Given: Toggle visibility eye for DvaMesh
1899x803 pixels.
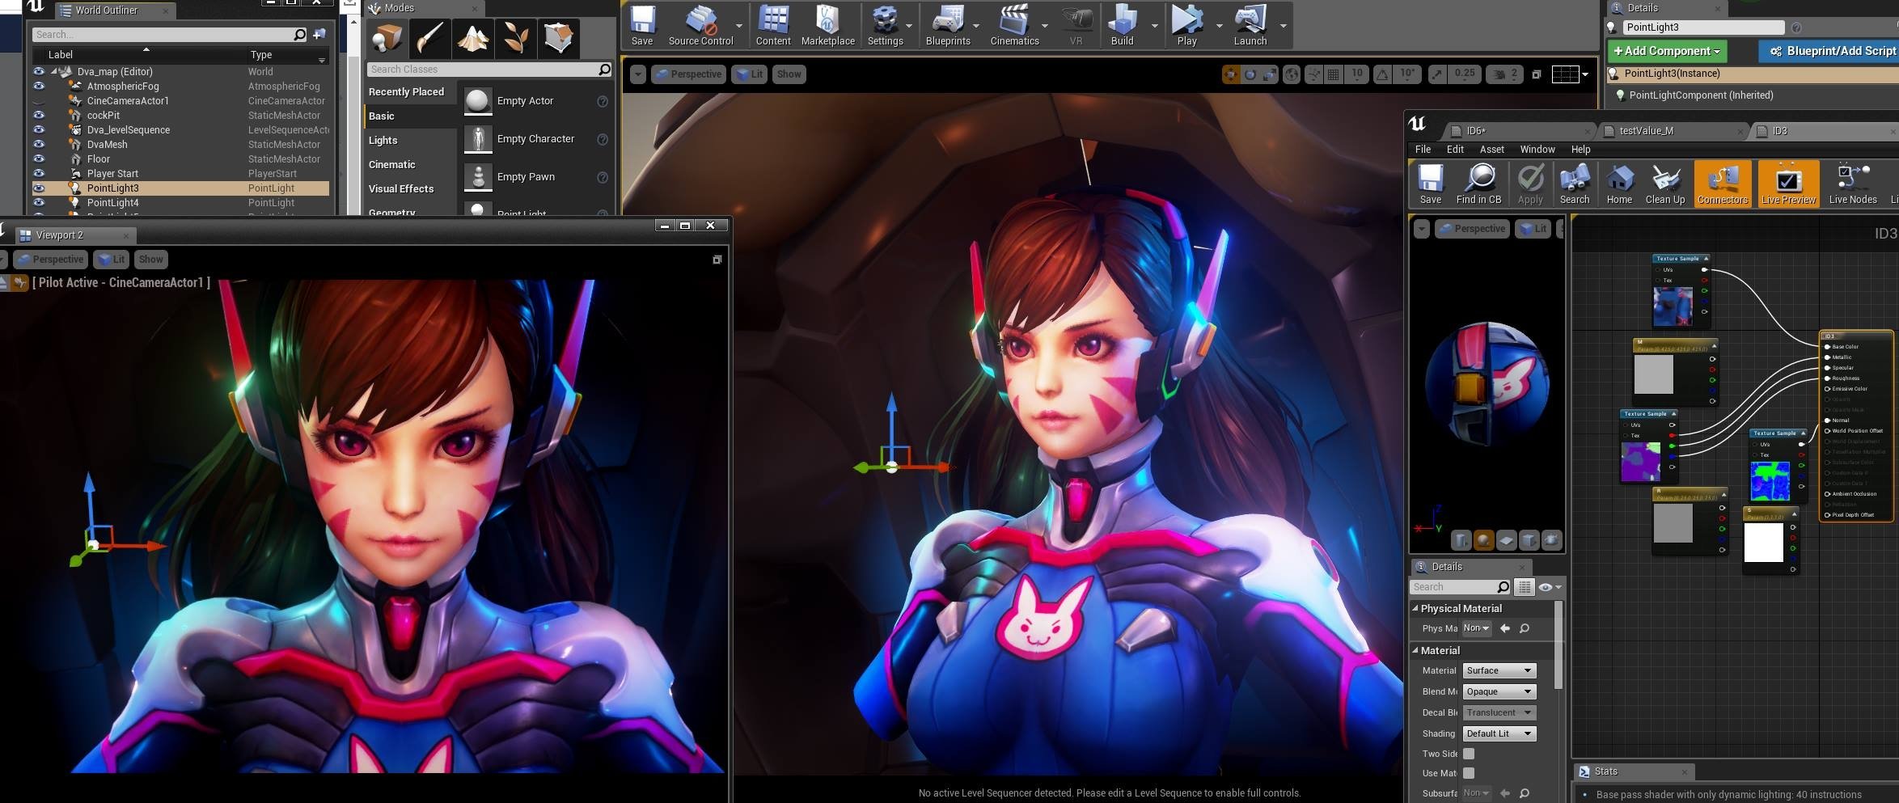Looking at the screenshot, I should point(38,144).
